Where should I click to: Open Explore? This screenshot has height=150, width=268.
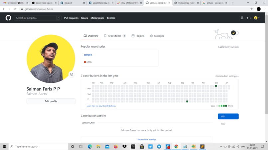tap(111, 18)
